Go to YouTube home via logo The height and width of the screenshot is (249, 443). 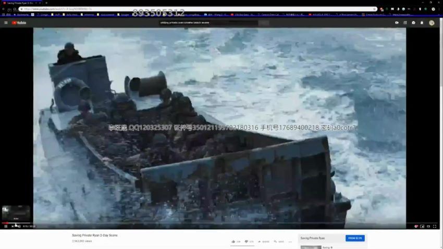pos(19,23)
